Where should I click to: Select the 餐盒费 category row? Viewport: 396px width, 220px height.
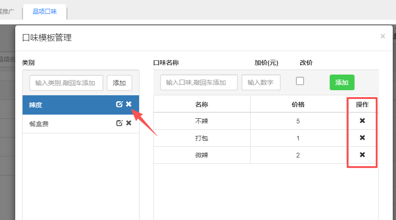pos(64,124)
